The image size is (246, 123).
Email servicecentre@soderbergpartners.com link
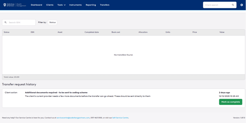[x=73, y=118]
